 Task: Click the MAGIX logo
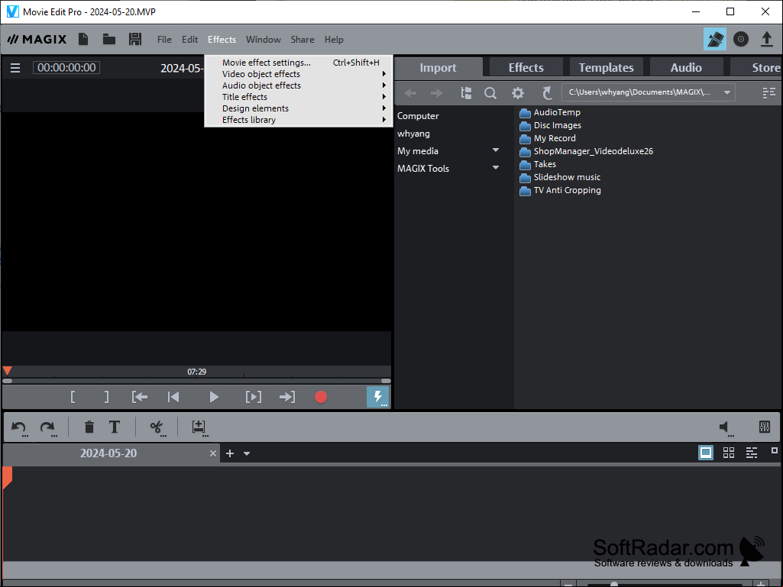tap(37, 40)
